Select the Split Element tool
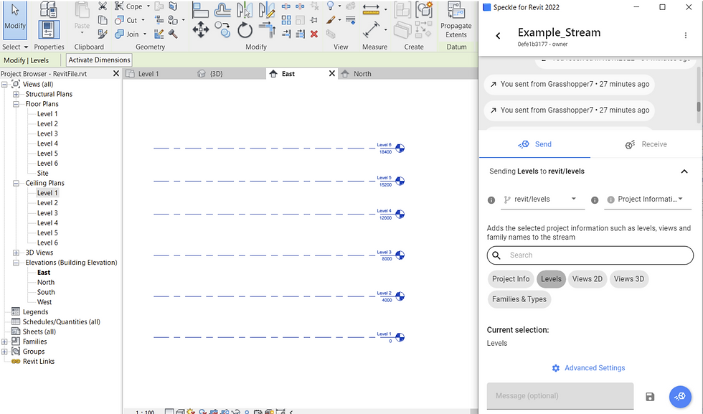Image resolution: width=703 pixels, height=414 pixels. (286, 6)
